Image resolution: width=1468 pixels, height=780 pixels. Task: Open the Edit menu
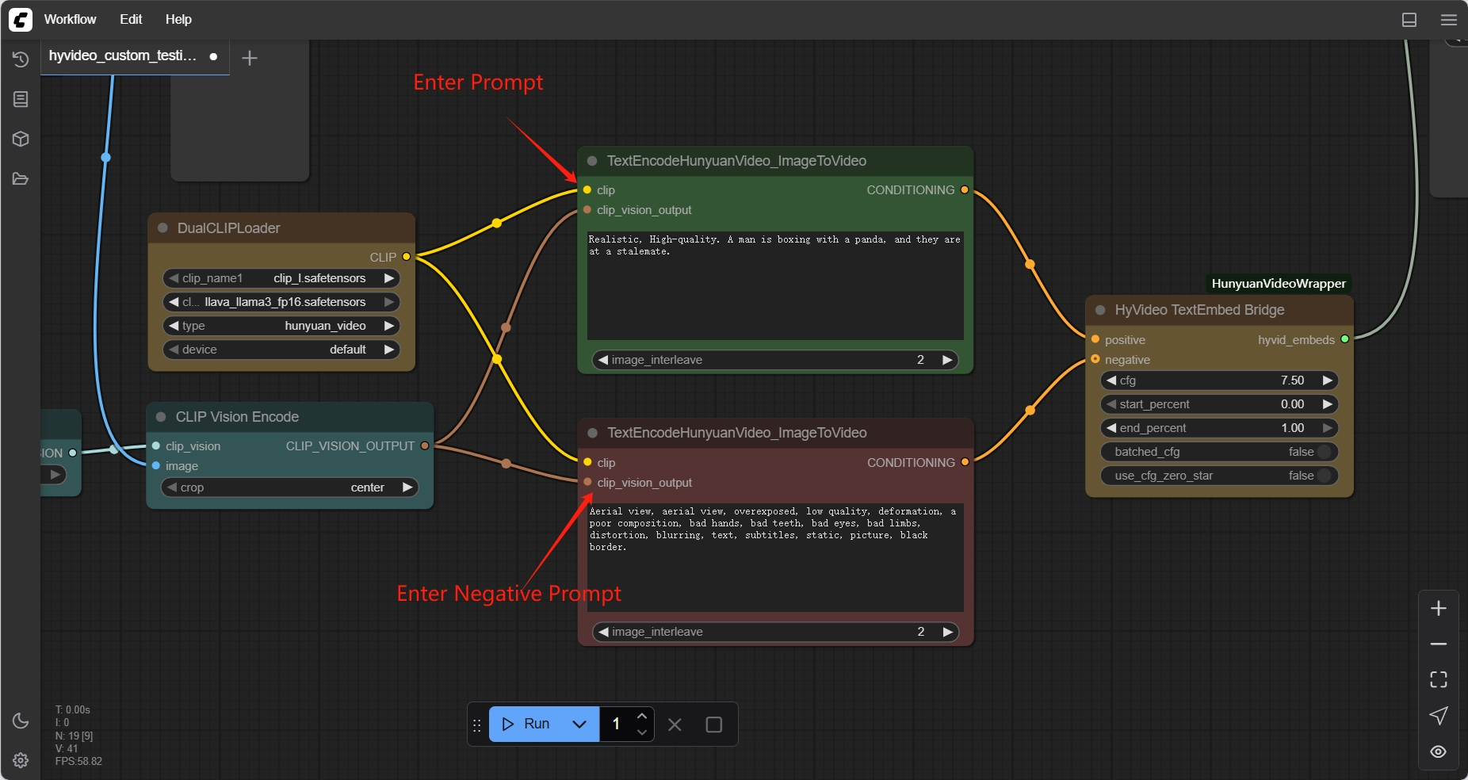click(131, 19)
